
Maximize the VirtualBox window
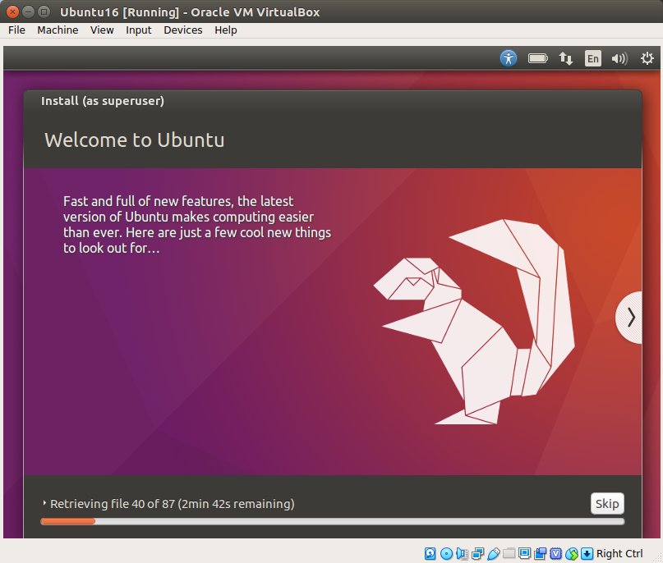(44, 11)
